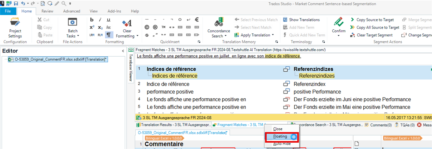Switch to Translation Results tab

coord(174,125)
